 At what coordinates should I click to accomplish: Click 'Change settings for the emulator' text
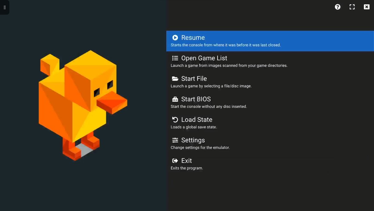[200, 148]
